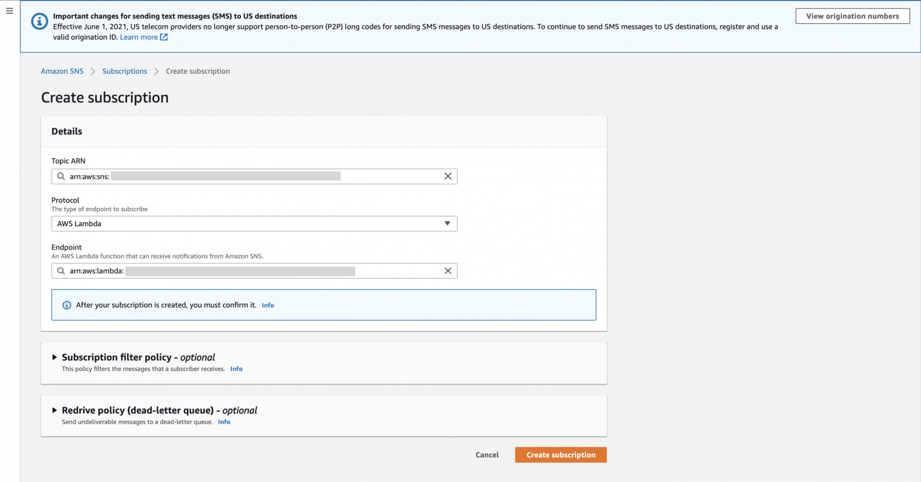This screenshot has width=921, height=482.
Task: Click the Info link for subscription filter policy
Action: pos(236,369)
